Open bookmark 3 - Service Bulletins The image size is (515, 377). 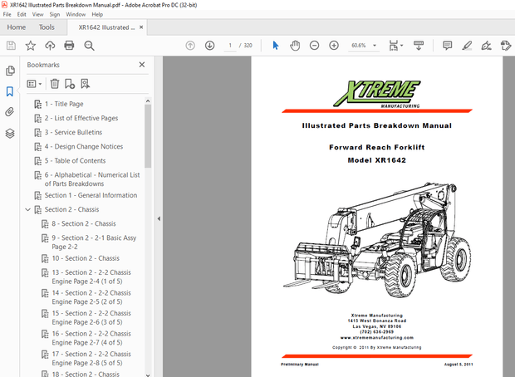click(73, 132)
